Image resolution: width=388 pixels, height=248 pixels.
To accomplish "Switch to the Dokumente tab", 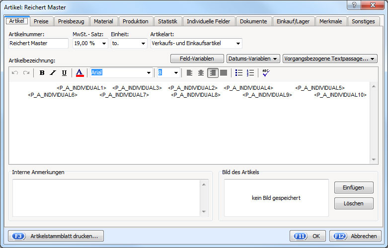I will click(x=254, y=21).
